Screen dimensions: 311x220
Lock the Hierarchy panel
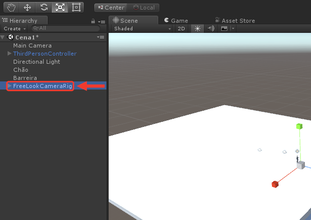[x=93, y=21]
